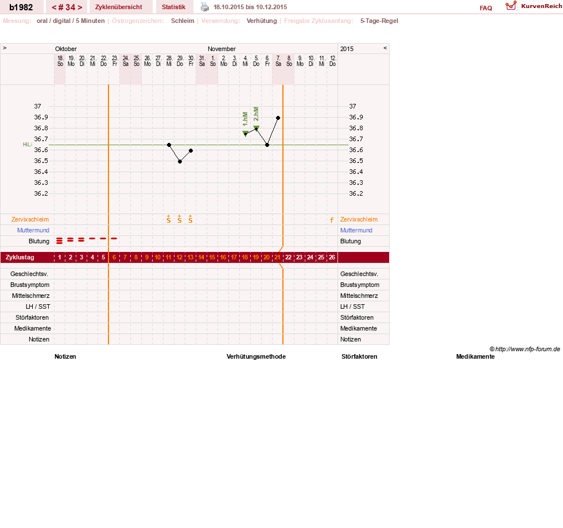
Task: Click the b1982 username label
Action: (21, 7)
